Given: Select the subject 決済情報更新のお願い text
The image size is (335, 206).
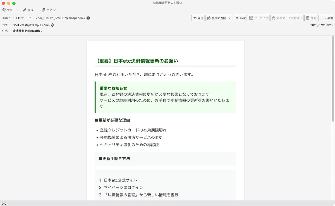Looking at the screenshot, I should pyautogui.click(x=27, y=31).
